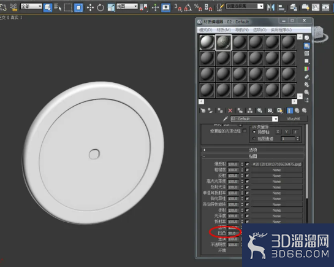
Task: Expand the 选项 rollout
Action: (253, 150)
